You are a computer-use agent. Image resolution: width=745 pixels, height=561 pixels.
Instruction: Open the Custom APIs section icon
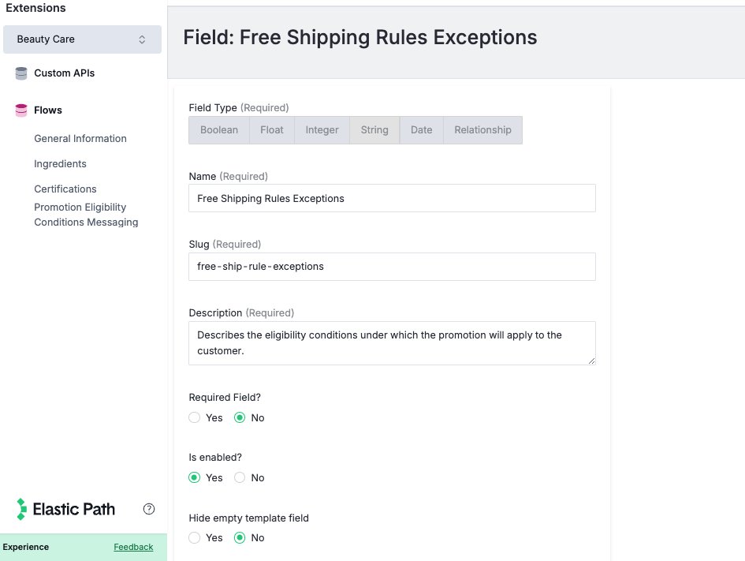(20, 73)
